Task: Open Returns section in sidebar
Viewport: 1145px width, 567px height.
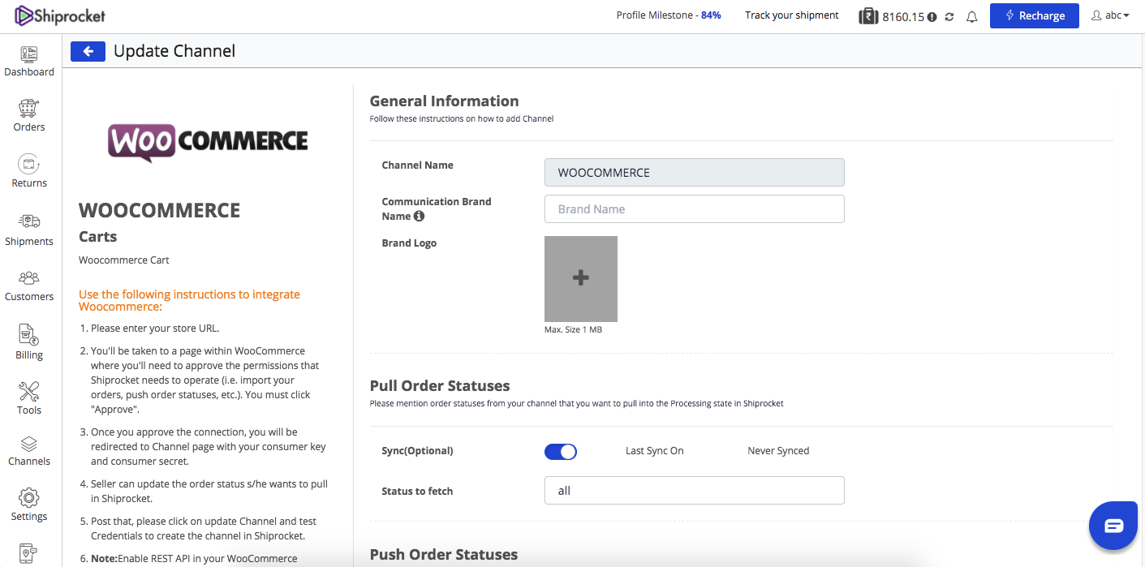Action: (29, 171)
